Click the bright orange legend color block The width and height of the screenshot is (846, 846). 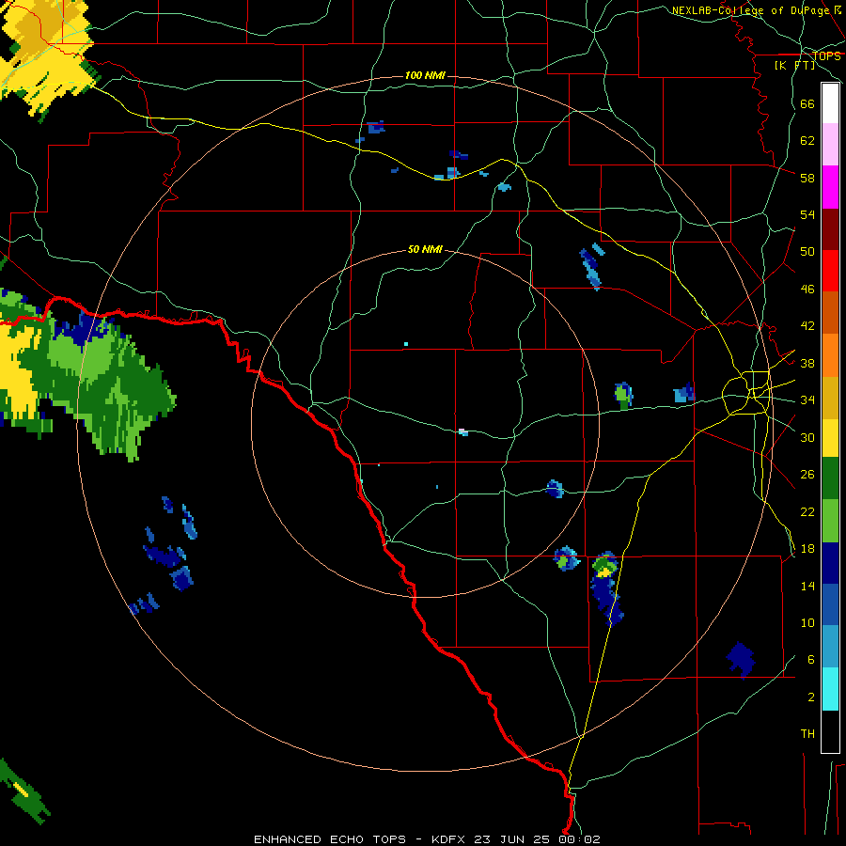[830, 355]
